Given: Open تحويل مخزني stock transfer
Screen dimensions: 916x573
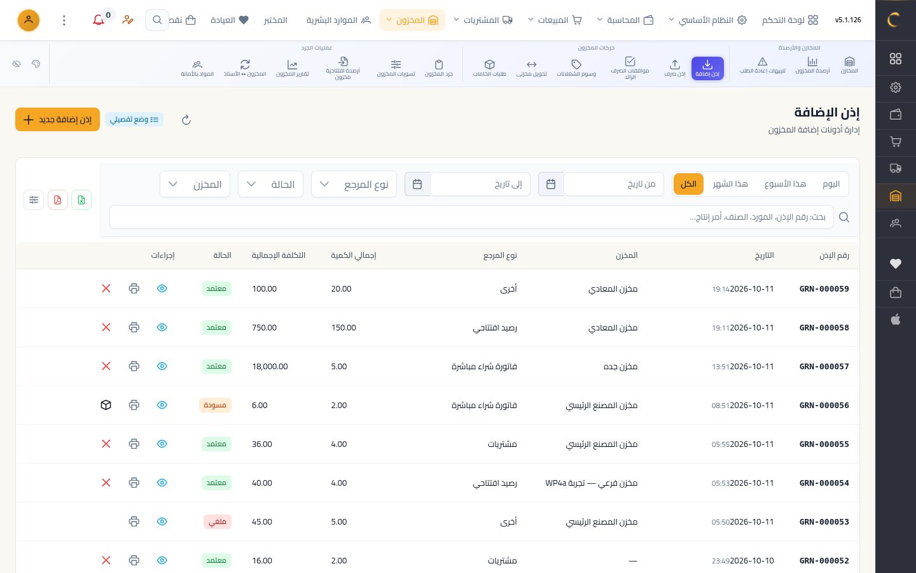Looking at the screenshot, I should (x=532, y=68).
